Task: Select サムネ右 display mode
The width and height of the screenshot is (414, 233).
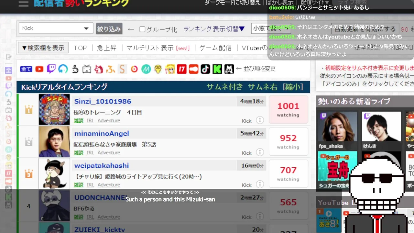Action: (262, 87)
